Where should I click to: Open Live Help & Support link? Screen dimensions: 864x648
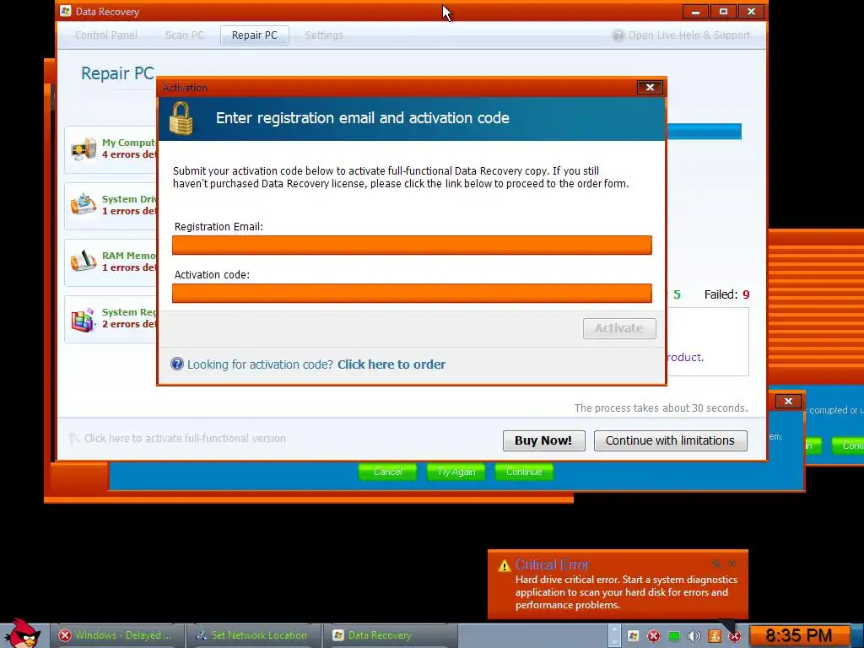tap(688, 35)
